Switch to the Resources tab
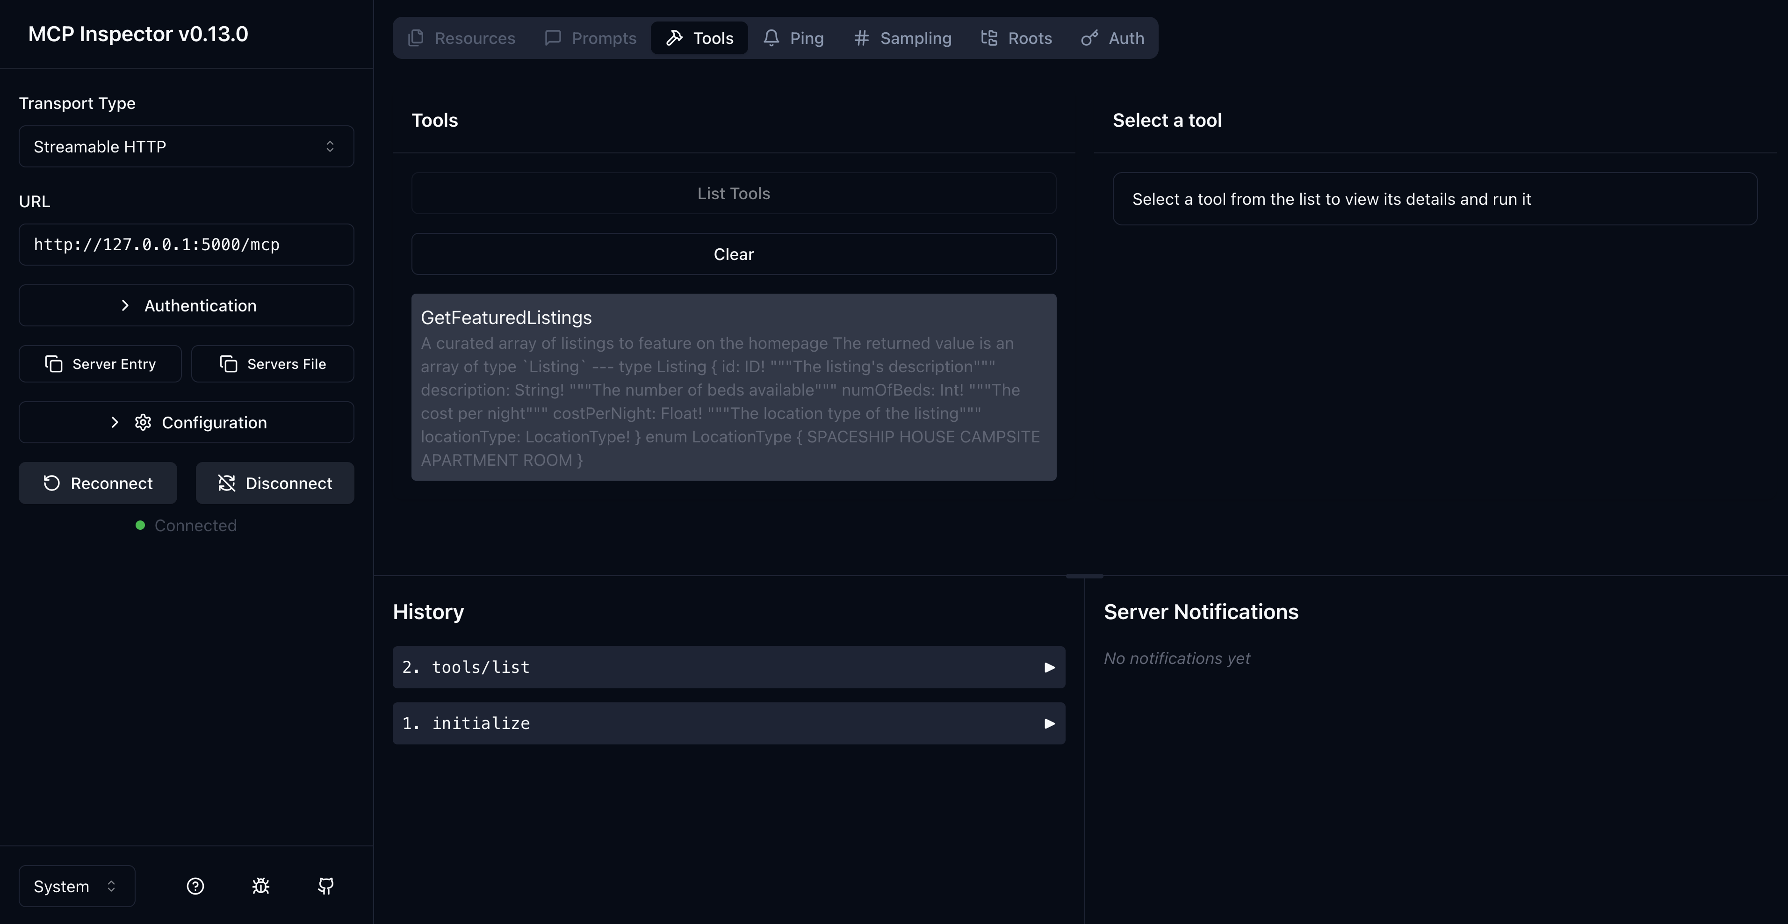The height and width of the screenshot is (924, 1788). click(x=461, y=38)
